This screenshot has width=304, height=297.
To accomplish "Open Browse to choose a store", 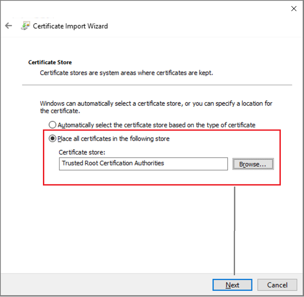I will click(x=253, y=164).
